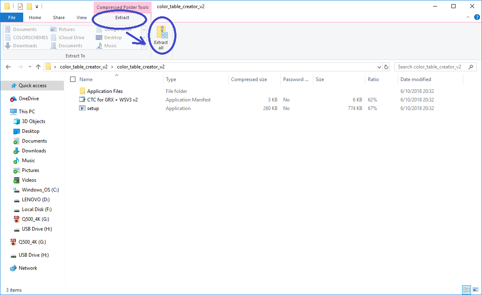
Task: Select This PC in the sidebar
Action: 27,112
